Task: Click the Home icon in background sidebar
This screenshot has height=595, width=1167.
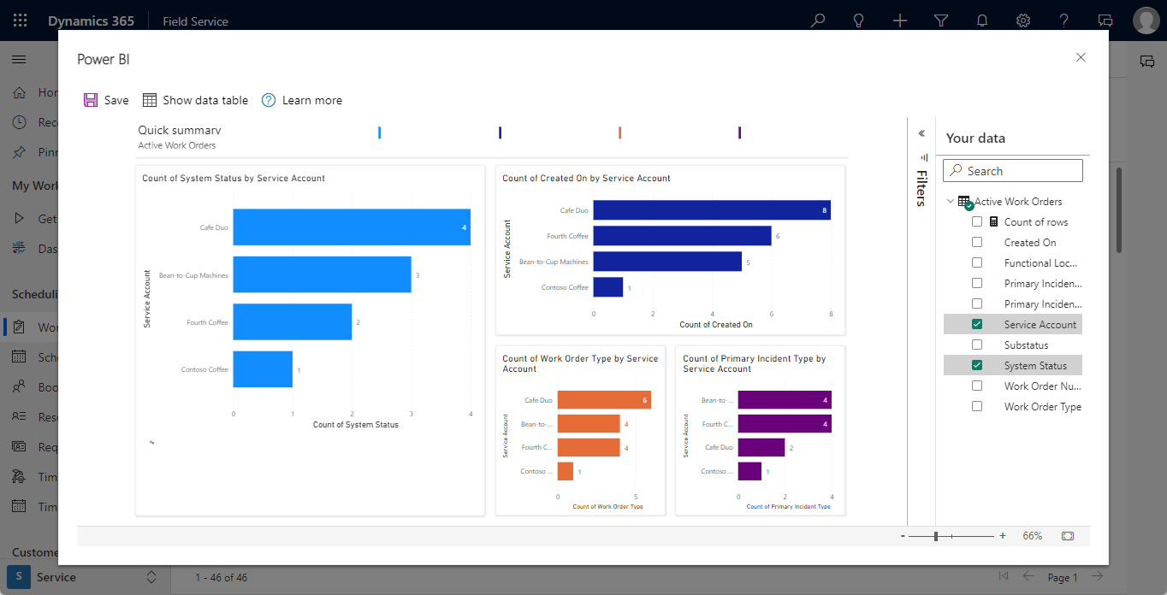Action: (20, 92)
